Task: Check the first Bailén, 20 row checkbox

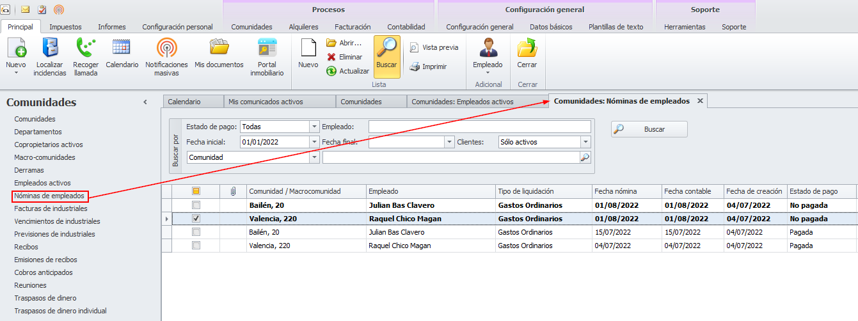Action: click(196, 205)
